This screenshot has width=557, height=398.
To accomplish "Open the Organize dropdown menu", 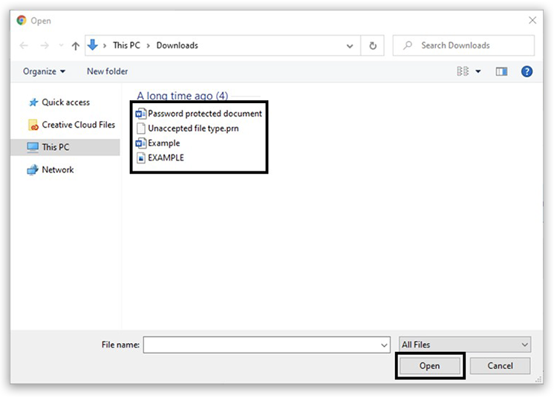I will 44,71.
